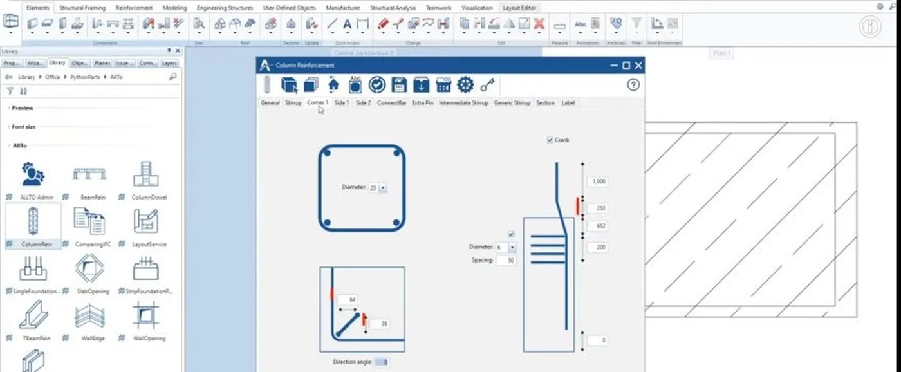Click the download-arrow box icon in dialog toolbar
This screenshot has height=372, width=901.
[421, 85]
